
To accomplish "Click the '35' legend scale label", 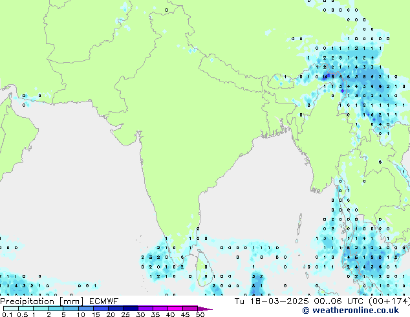I will tap(155, 314).
